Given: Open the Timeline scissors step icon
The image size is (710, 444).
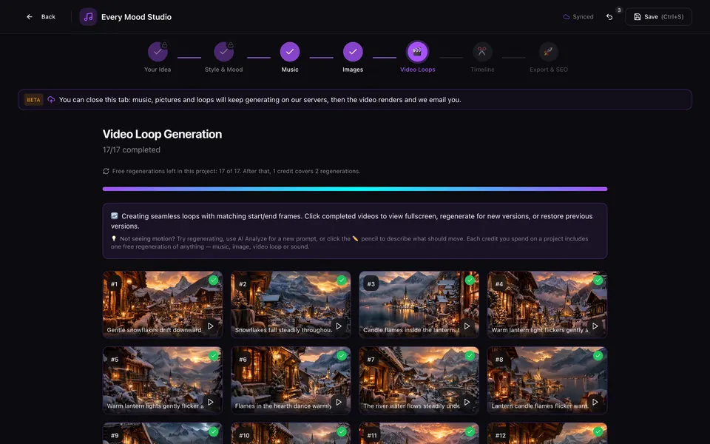Looking at the screenshot, I should click(481, 52).
